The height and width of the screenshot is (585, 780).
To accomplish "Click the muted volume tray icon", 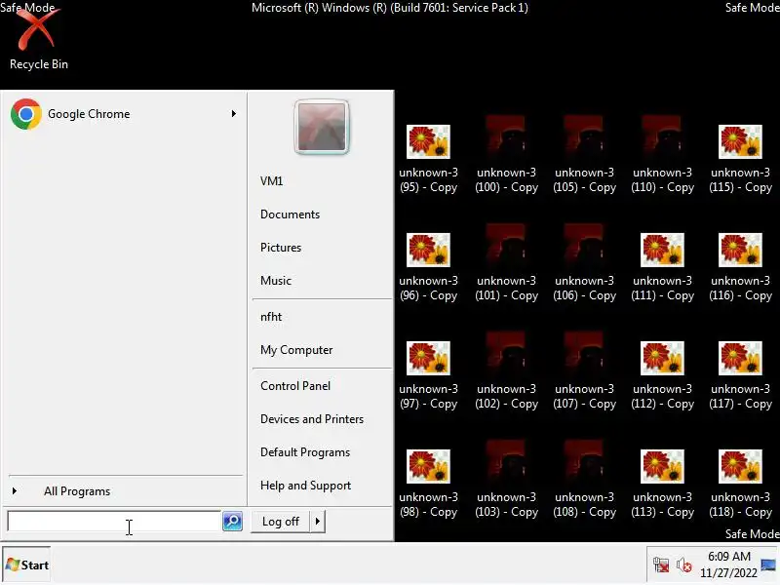I will 684,565.
